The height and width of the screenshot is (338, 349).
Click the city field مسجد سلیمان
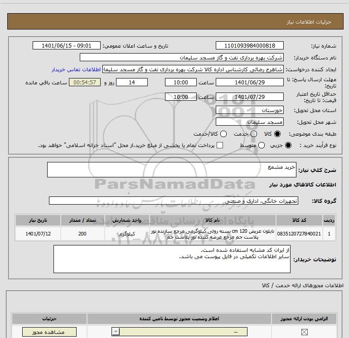[249, 122]
